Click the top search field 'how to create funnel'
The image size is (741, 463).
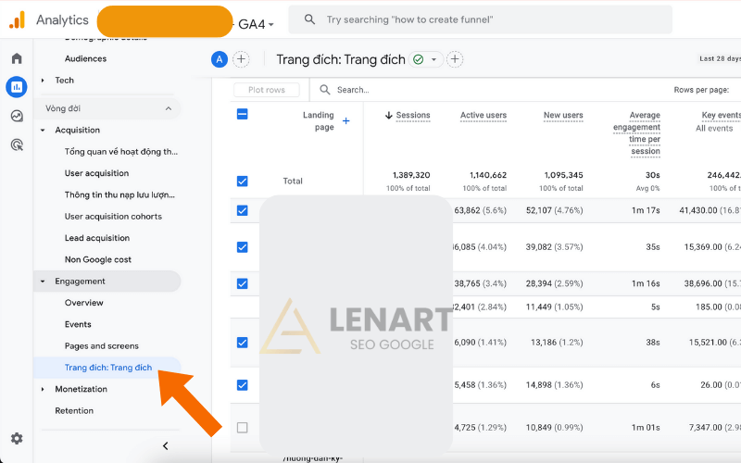[x=481, y=19]
